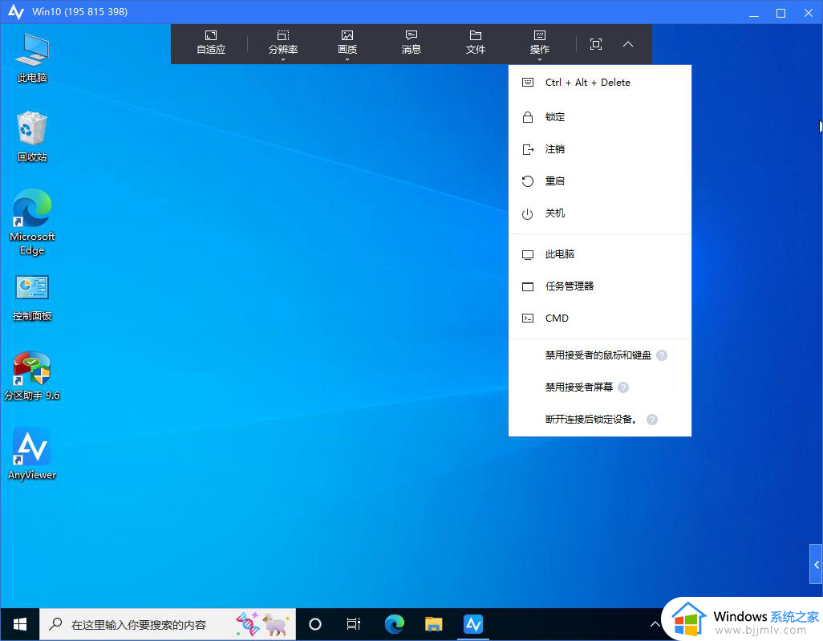The height and width of the screenshot is (641, 823).
Task: Click help icon beside 禁用接受者屏幕
Action: point(623,387)
